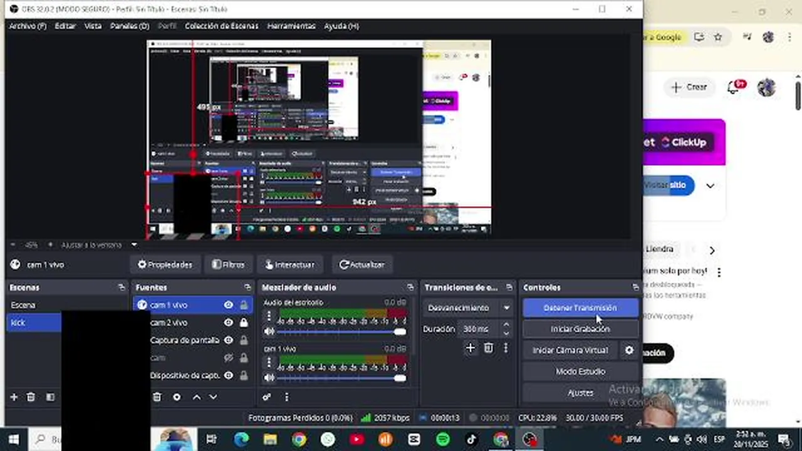The height and width of the screenshot is (451, 802).
Task: Increase transition duration stepper
Action: tap(506, 325)
